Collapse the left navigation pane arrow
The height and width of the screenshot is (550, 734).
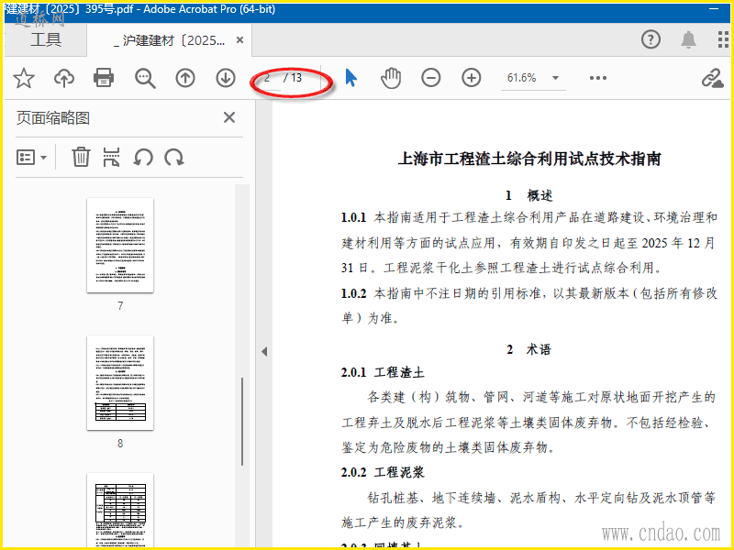[x=264, y=351]
